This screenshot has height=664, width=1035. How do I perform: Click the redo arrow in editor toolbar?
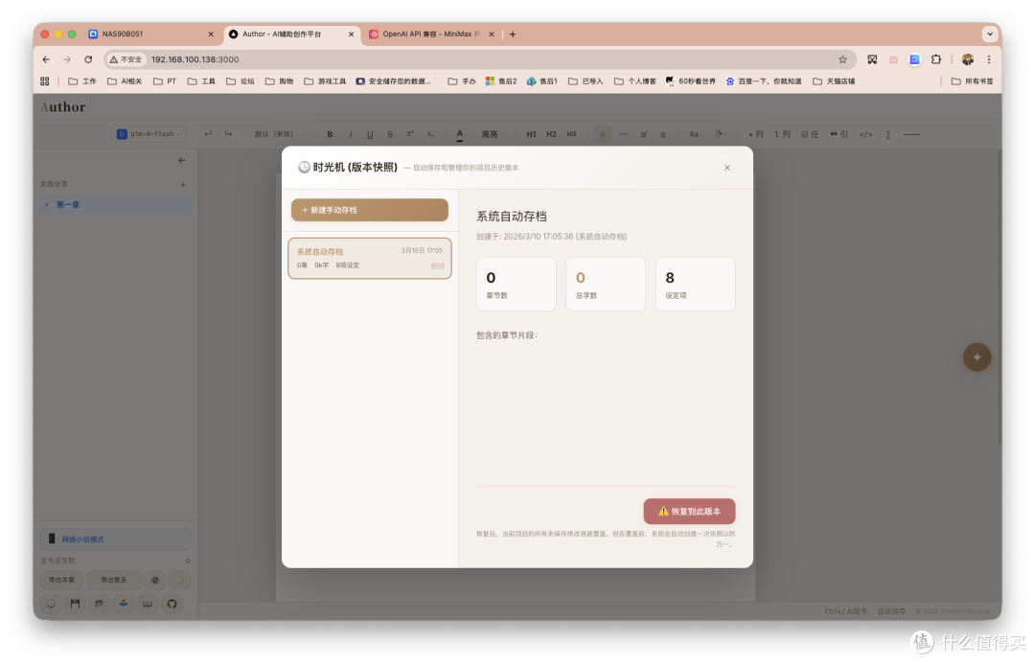pos(228,133)
